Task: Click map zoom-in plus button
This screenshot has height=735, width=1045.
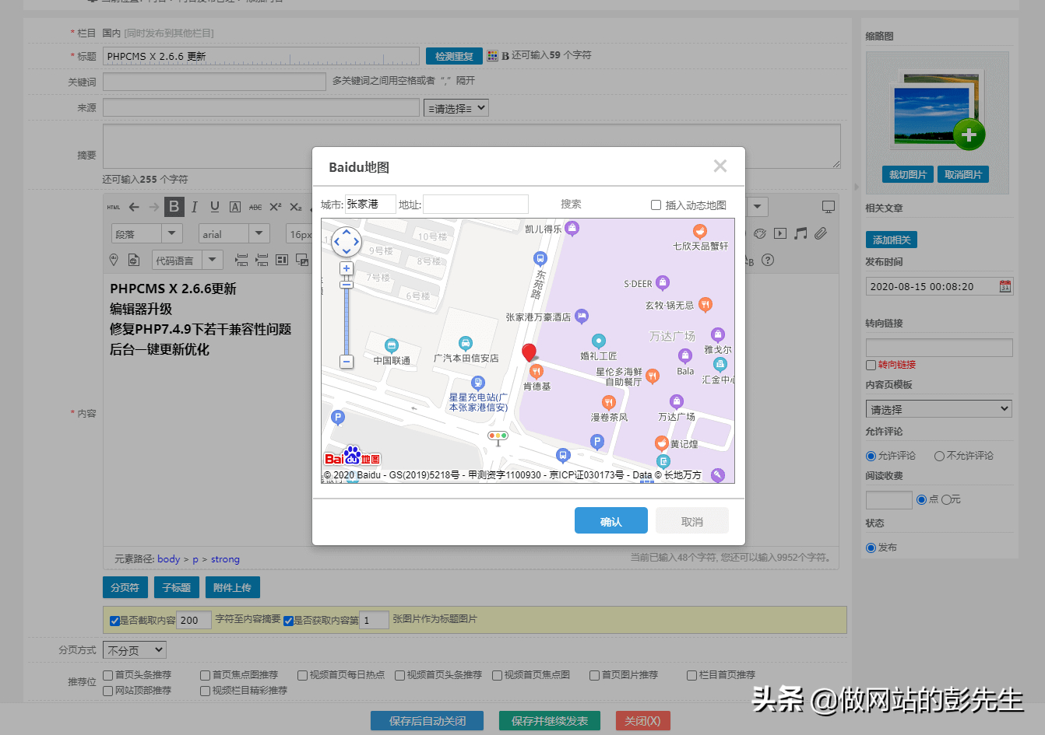Action: tap(347, 268)
